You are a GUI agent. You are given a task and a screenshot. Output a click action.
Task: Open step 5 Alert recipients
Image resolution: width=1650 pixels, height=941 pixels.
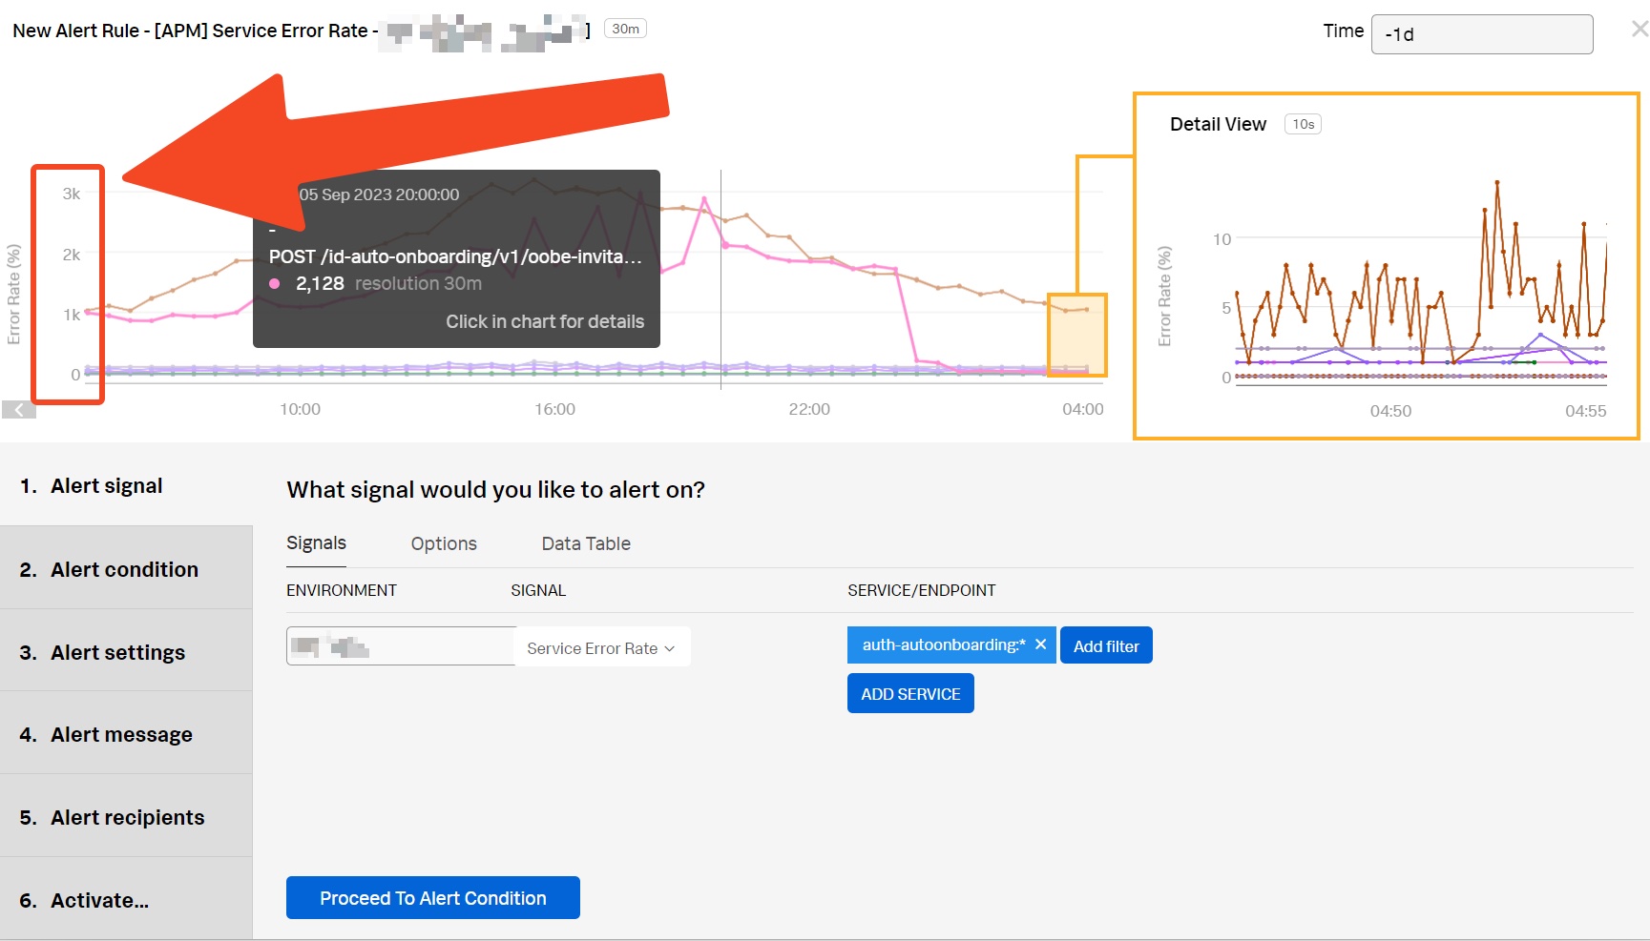tap(126, 817)
